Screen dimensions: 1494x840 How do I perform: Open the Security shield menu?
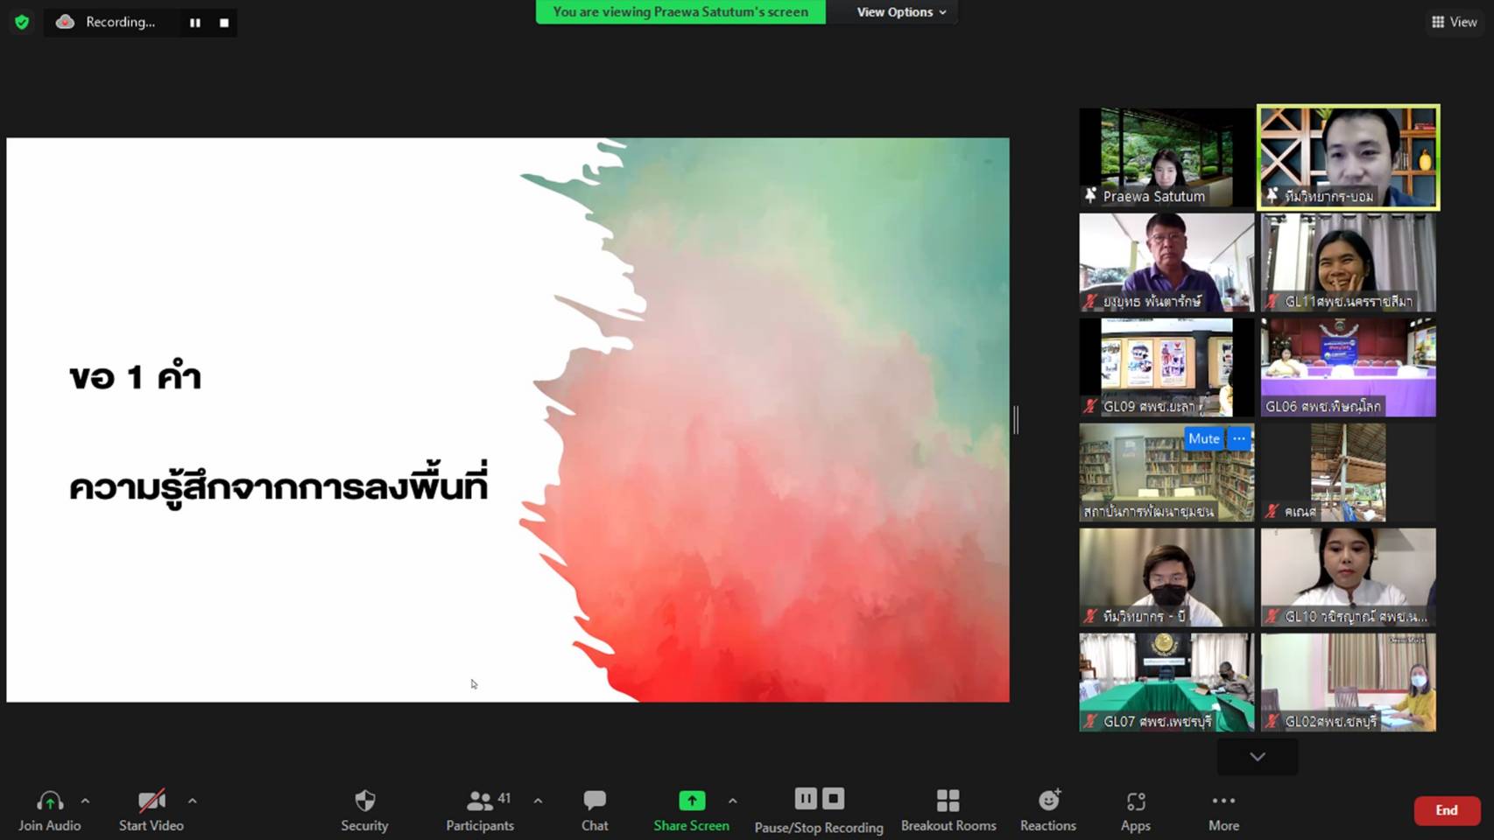(364, 810)
